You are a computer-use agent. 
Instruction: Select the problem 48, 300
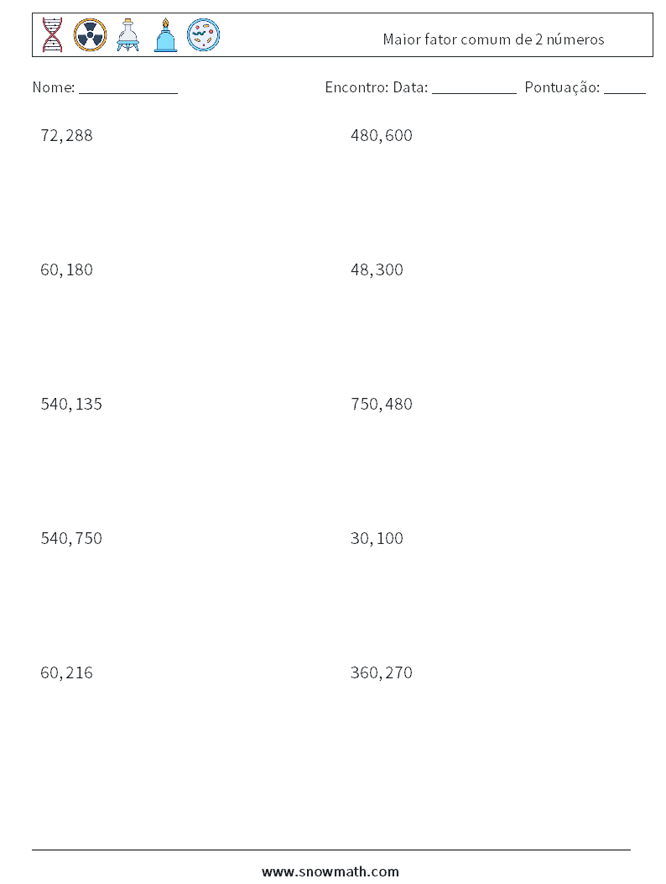pyautogui.click(x=377, y=270)
